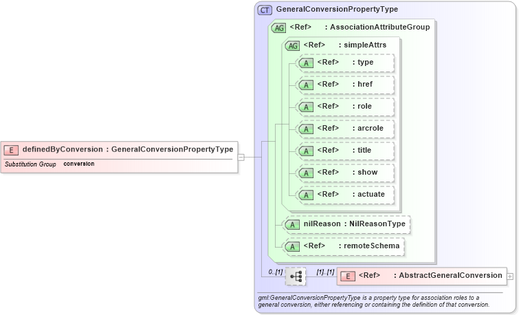Select the arcrole attribute label

[370, 128]
